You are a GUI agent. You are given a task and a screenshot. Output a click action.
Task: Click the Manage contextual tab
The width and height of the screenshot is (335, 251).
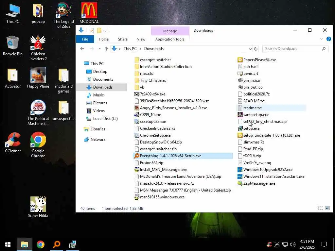[x=170, y=31]
